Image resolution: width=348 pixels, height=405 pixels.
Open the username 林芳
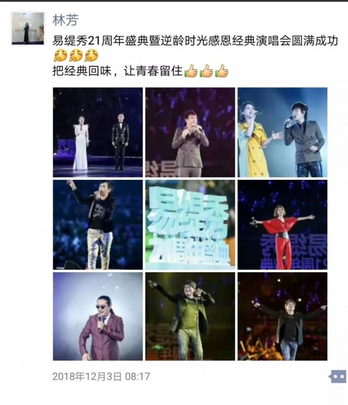[65, 20]
